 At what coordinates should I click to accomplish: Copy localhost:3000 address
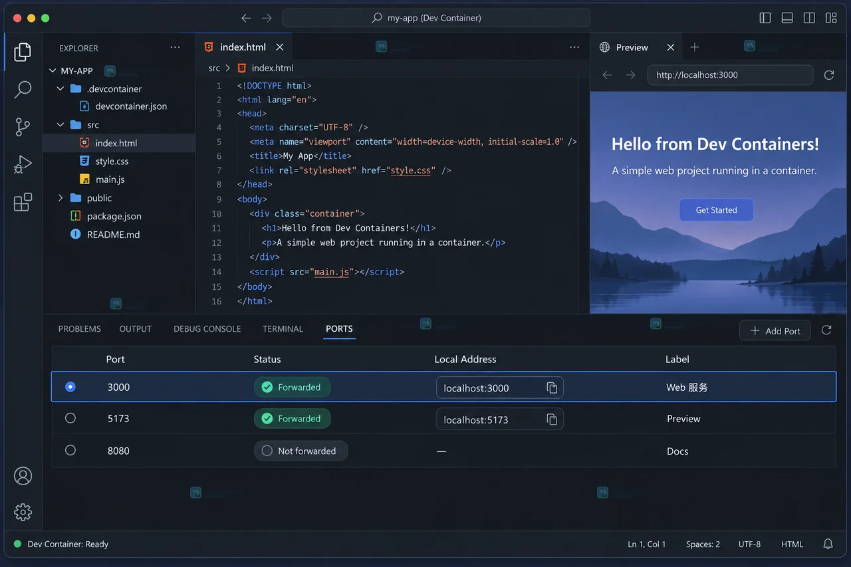pyautogui.click(x=552, y=388)
